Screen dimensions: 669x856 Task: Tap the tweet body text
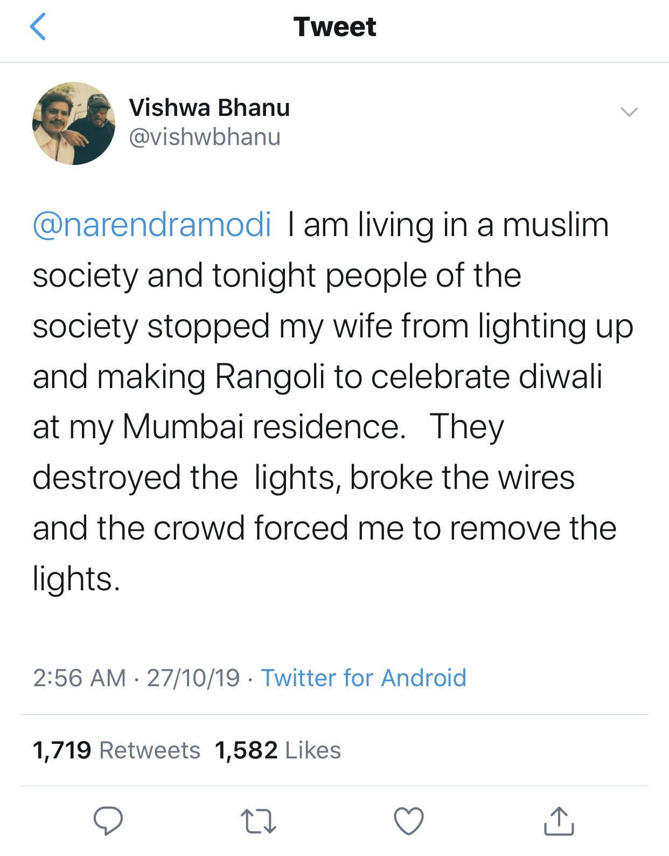coord(323,402)
